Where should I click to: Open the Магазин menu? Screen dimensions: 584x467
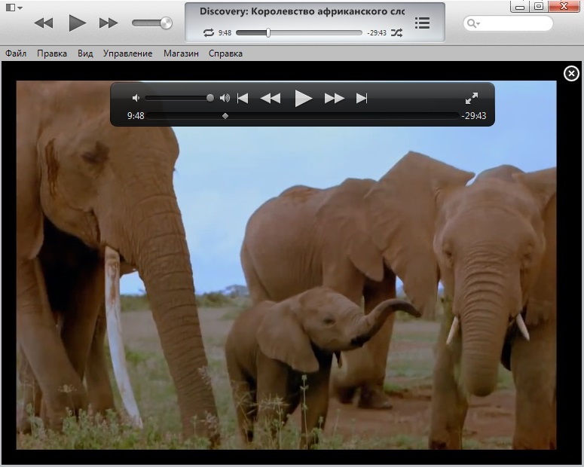coord(181,53)
